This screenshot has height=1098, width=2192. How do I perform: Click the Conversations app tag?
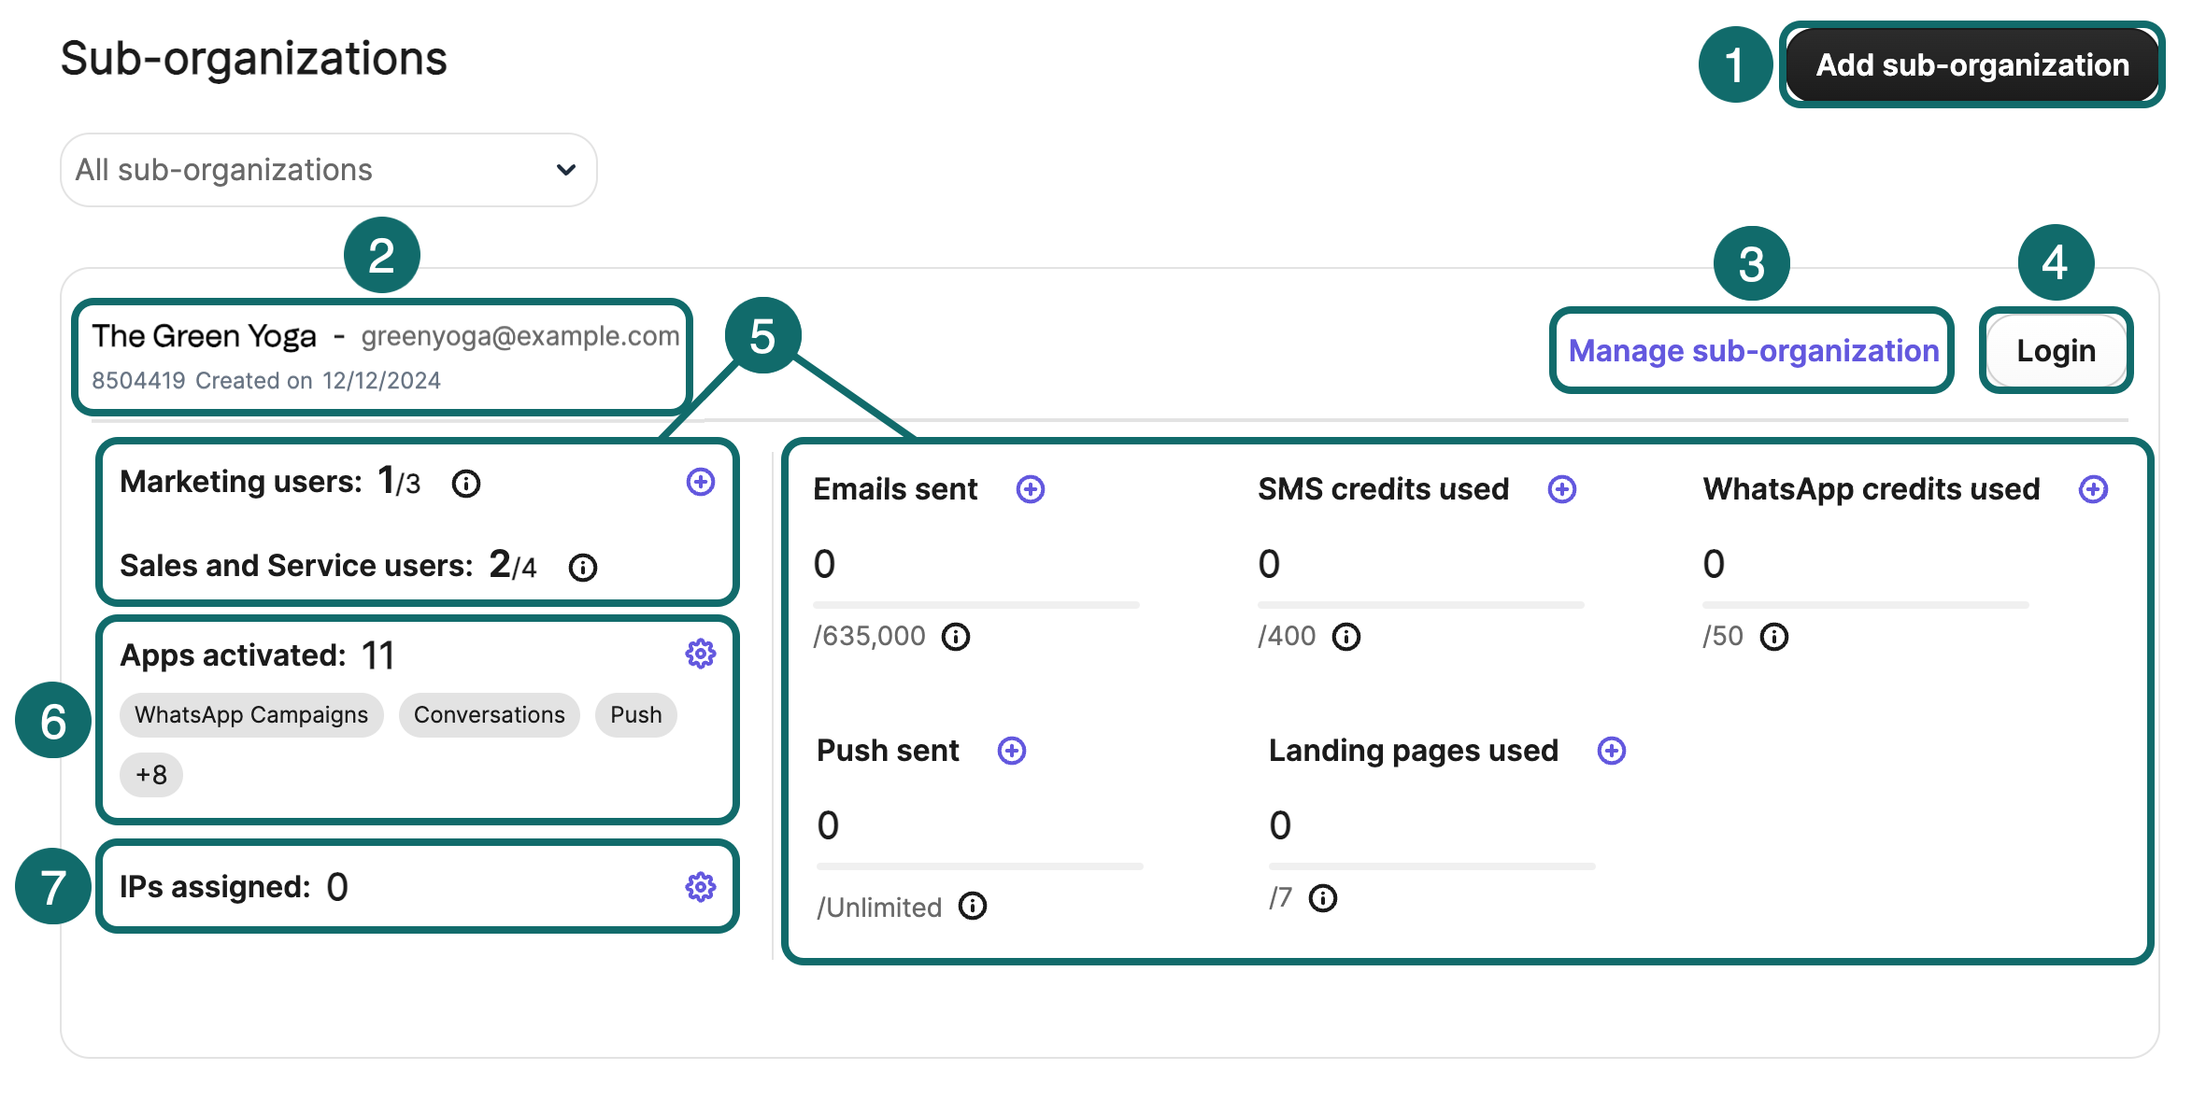click(490, 715)
